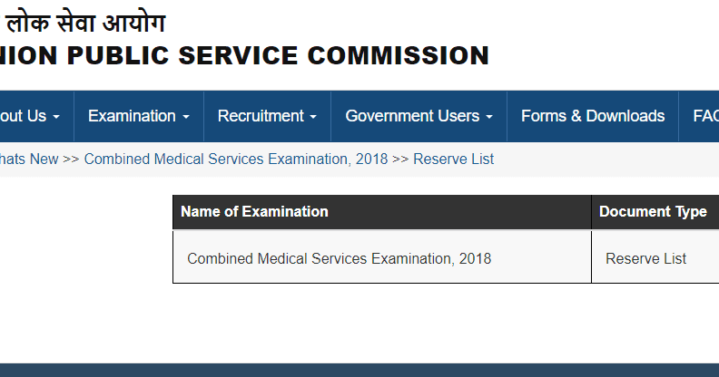Viewport: 719px width, 377px height.
Task: Click the Document Type column header
Action: pyautogui.click(x=653, y=212)
